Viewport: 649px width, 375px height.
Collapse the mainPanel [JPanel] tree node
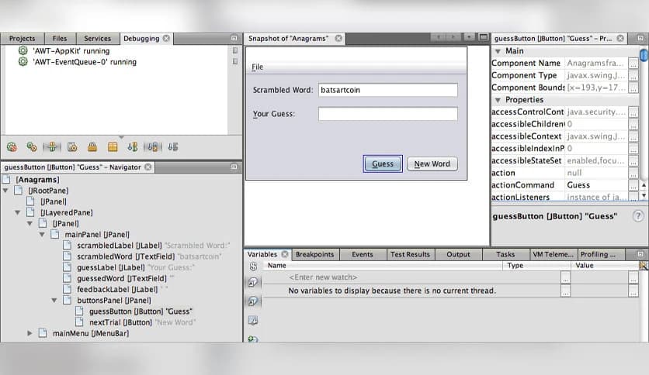pyautogui.click(x=42, y=234)
